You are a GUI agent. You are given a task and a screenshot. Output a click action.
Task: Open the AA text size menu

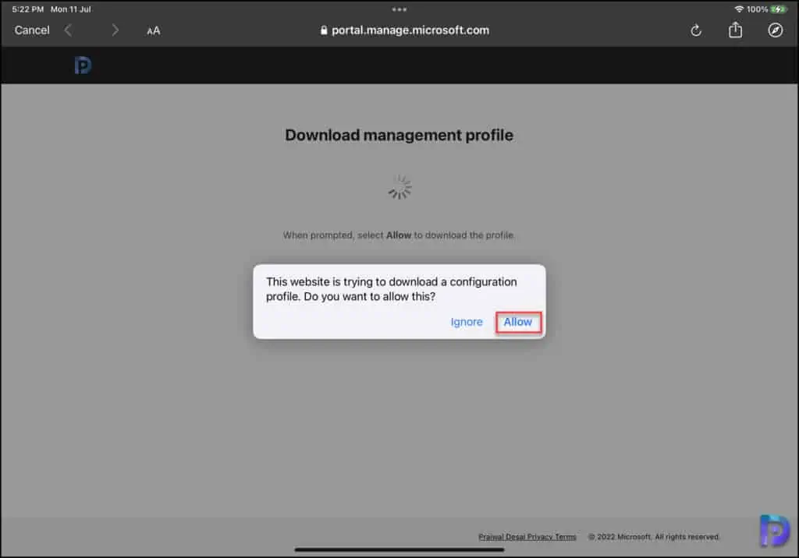click(x=154, y=31)
